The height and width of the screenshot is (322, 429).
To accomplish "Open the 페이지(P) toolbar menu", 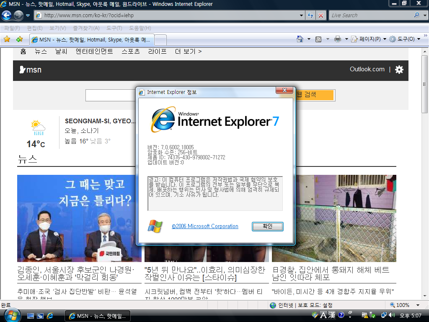I will [x=369, y=39].
